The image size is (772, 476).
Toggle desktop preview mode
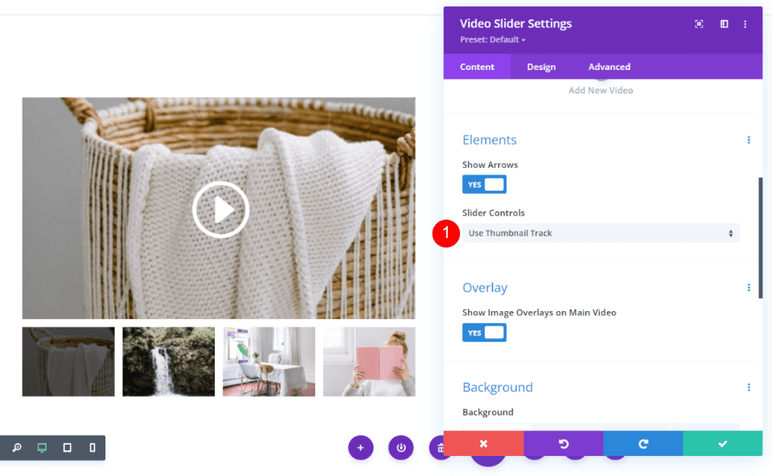pyautogui.click(x=43, y=448)
